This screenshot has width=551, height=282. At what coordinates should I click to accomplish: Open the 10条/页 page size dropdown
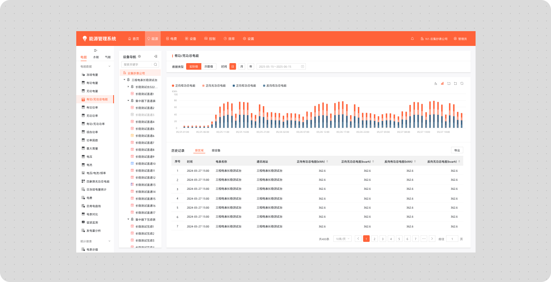click(x=342, y=239)
